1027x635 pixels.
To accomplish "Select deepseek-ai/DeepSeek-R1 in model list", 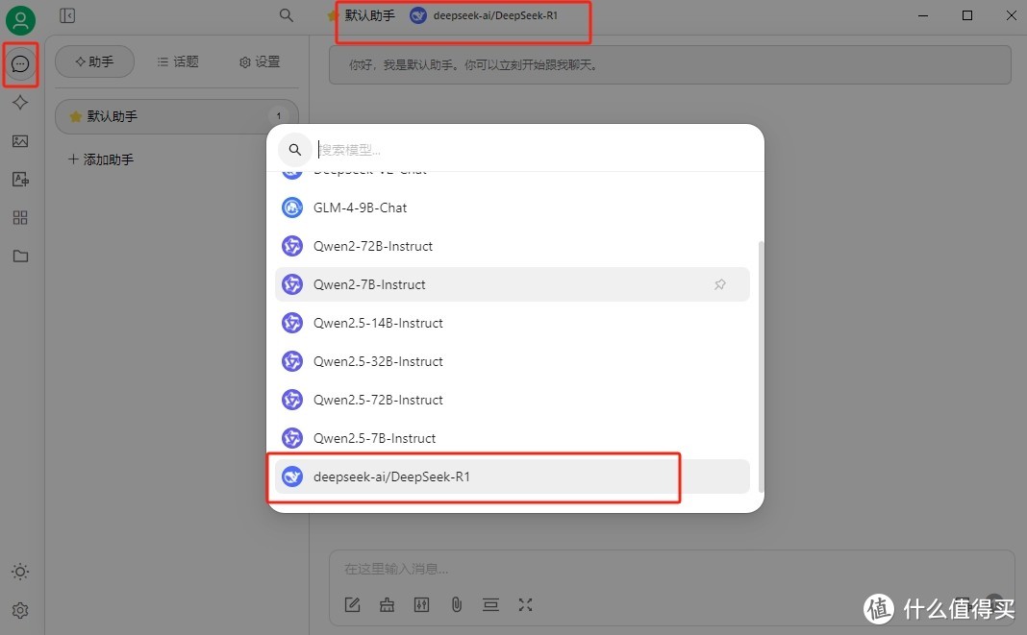I will 513,476.
